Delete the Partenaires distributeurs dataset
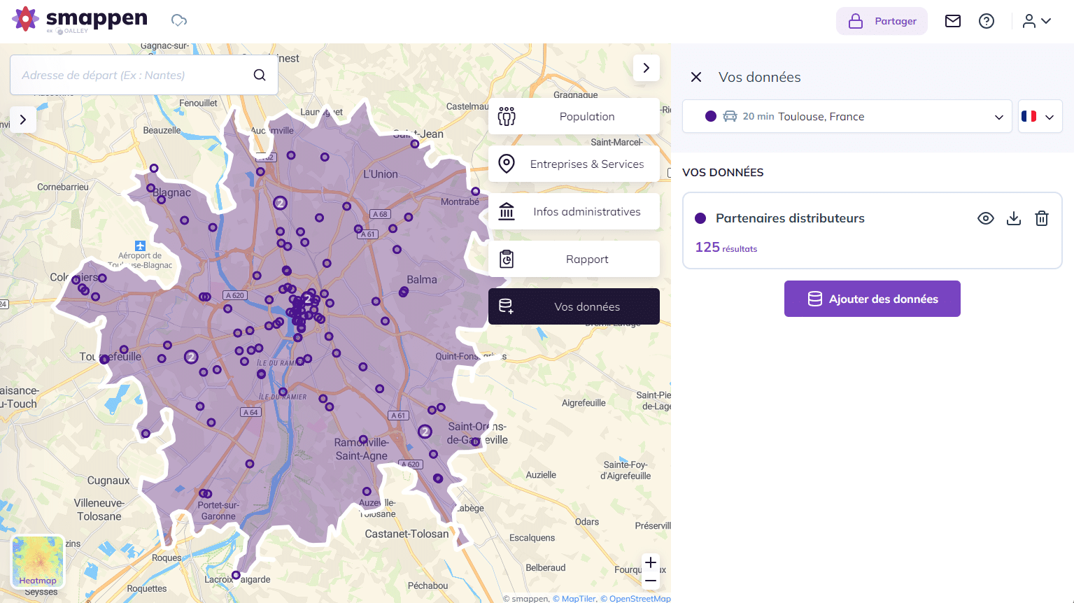The image size is (1074, 603). coord(1042,218)
